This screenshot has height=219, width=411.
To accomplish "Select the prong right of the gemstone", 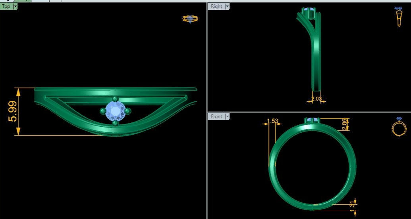I will 127,111.
